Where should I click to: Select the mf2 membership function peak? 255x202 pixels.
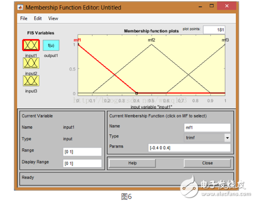pyautogui.click(x=152, y=44)
